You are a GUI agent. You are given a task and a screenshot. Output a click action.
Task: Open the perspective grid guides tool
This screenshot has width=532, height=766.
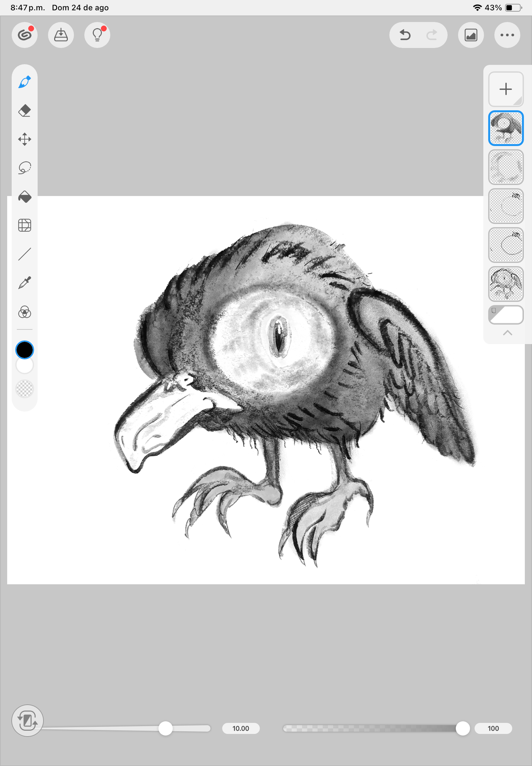25,225
